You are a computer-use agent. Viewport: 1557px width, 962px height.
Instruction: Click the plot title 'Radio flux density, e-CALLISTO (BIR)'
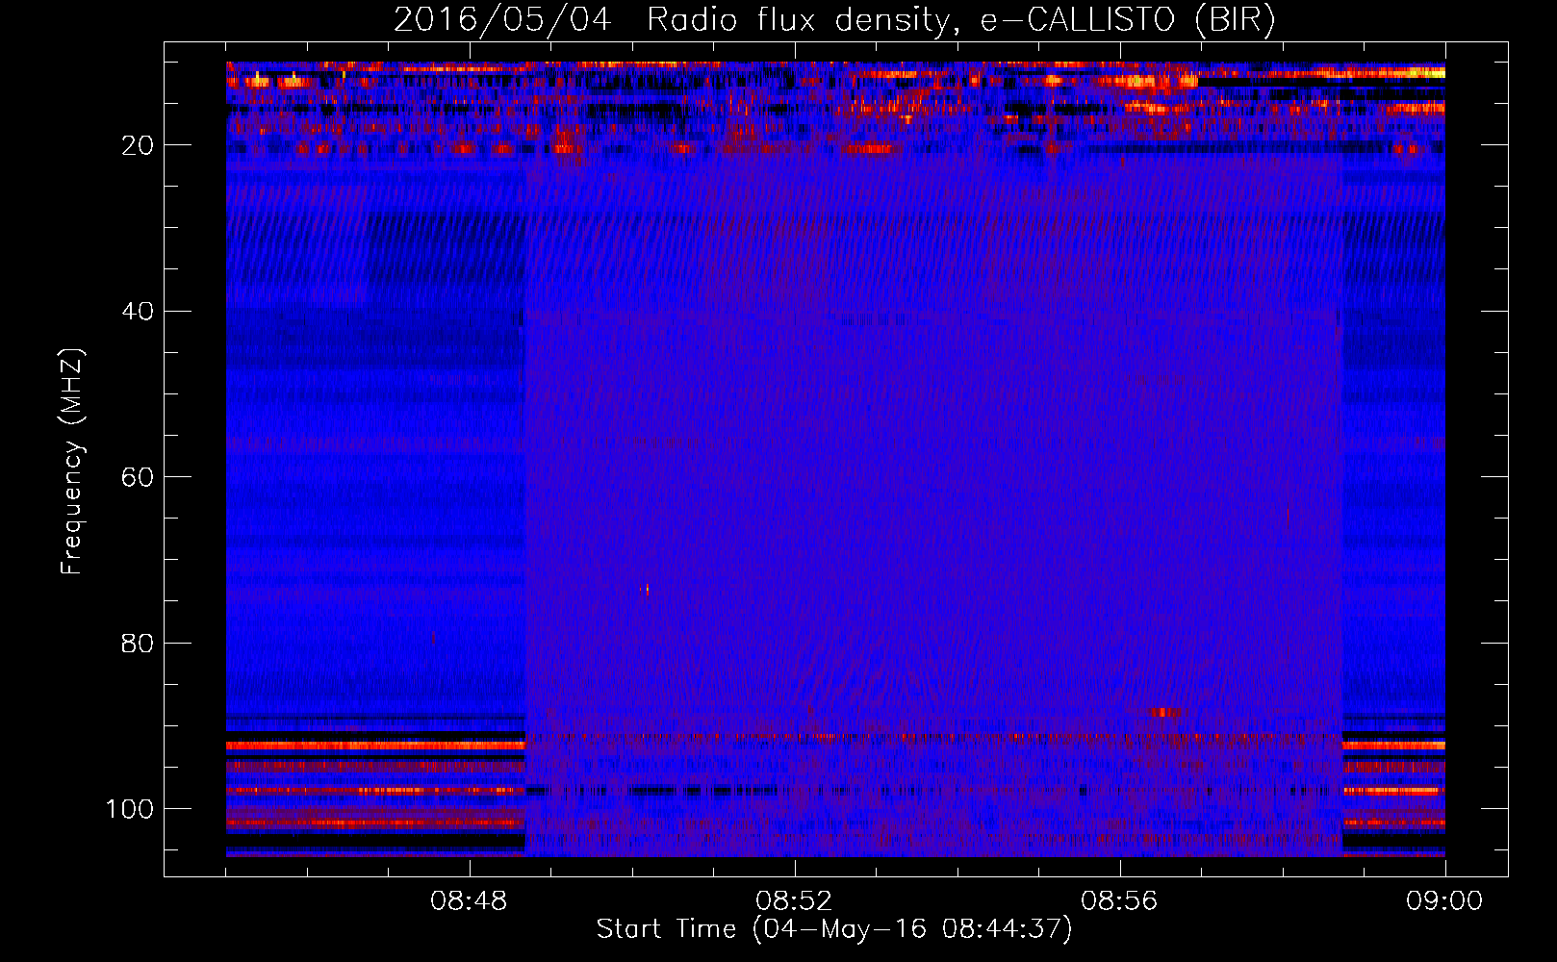961,20
